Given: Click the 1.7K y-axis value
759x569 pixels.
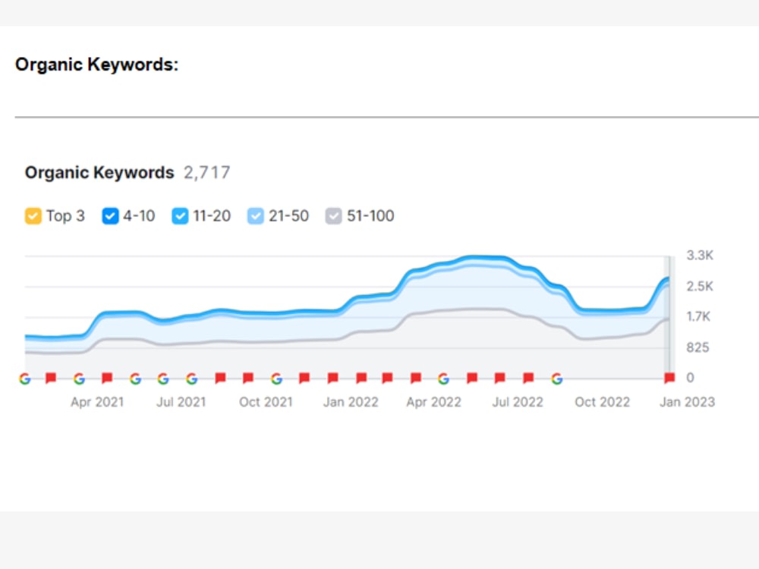Looking at the screenshot, I should (698, 317).
